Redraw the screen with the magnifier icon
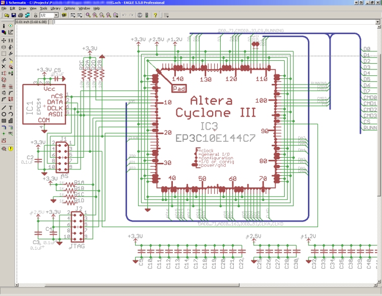The width and height of the screenshot is (382, 296). click(x=109, y=15)
